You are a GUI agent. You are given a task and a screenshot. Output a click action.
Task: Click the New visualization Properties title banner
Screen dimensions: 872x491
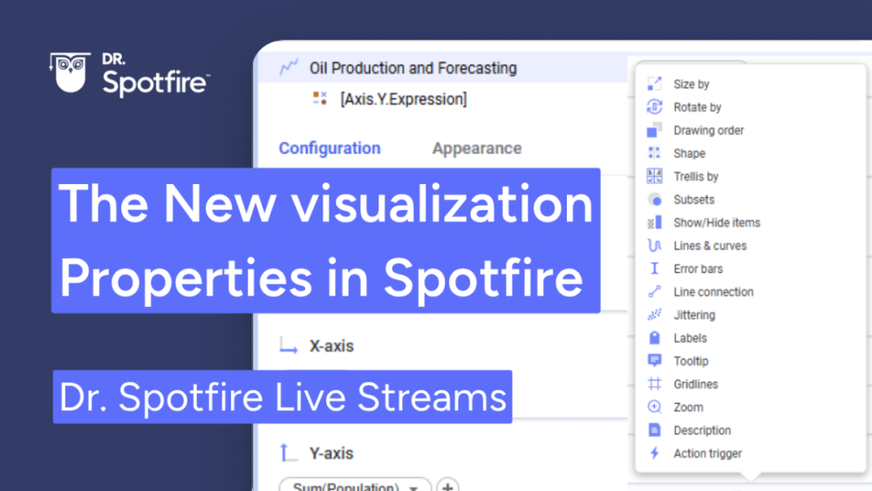(x=326, y=240)
